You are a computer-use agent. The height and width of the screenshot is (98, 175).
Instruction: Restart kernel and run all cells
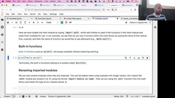click(42, 22)
